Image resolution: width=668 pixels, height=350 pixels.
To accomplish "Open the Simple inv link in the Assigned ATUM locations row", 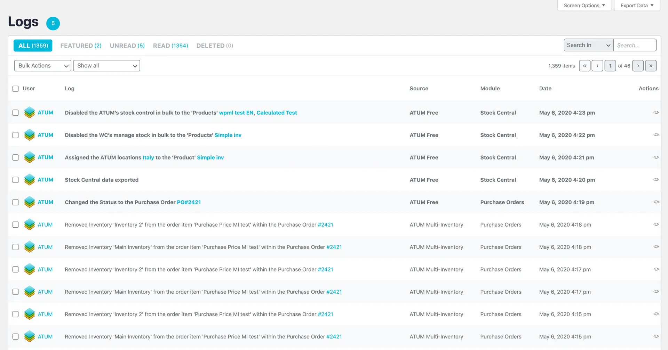I will (x=210, y=157).
